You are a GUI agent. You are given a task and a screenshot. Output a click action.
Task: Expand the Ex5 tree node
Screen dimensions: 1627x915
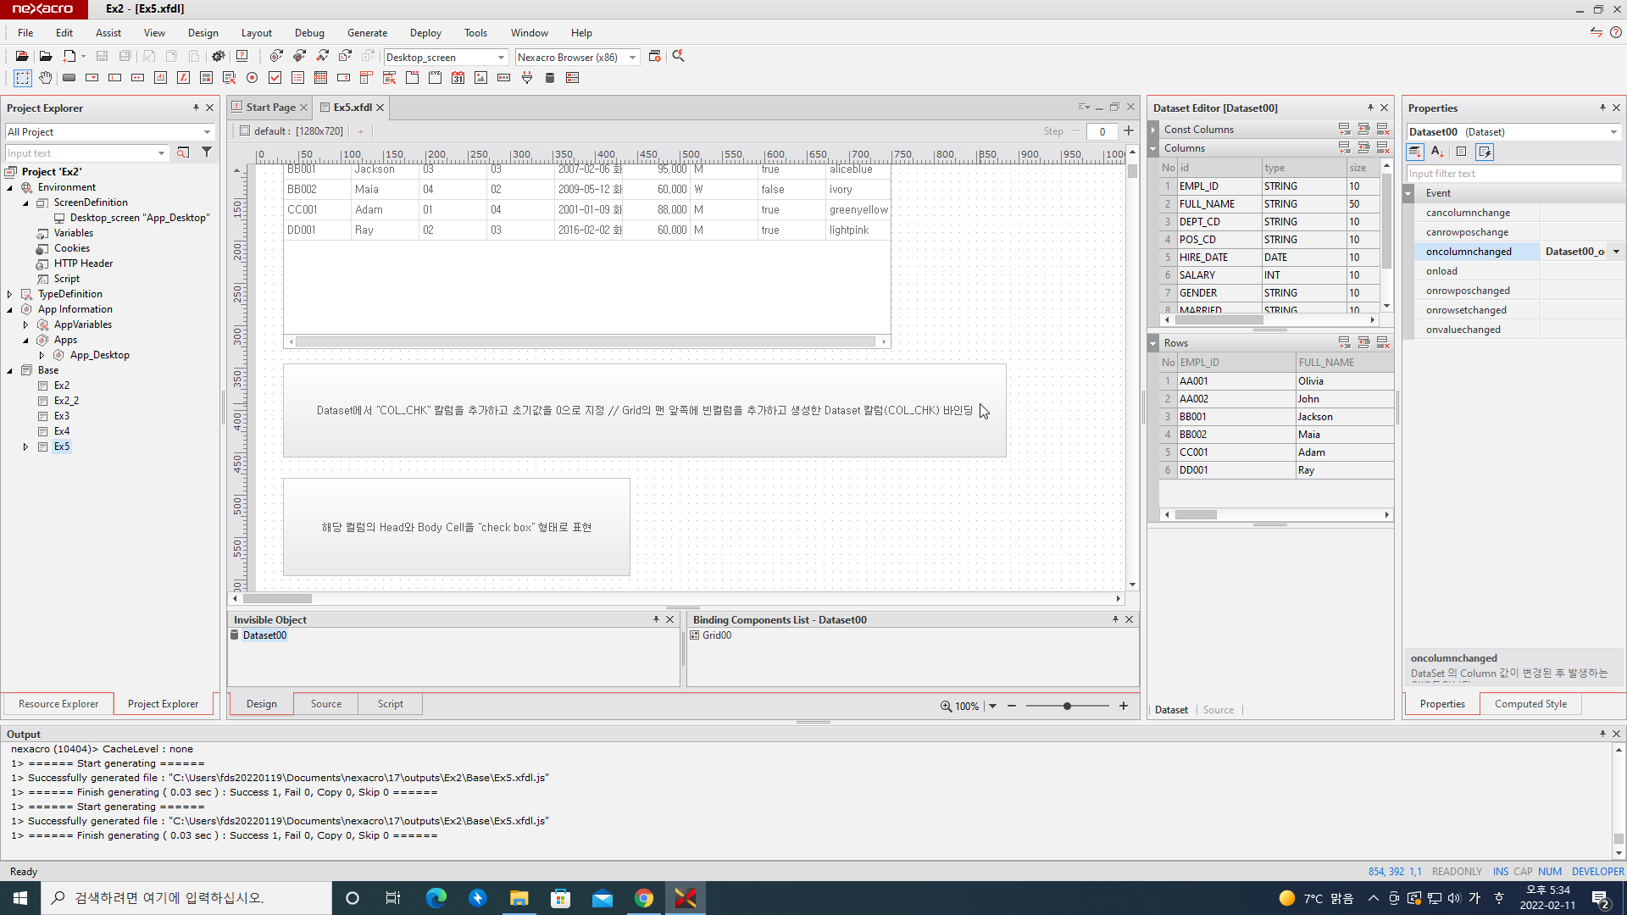[25, 446]
